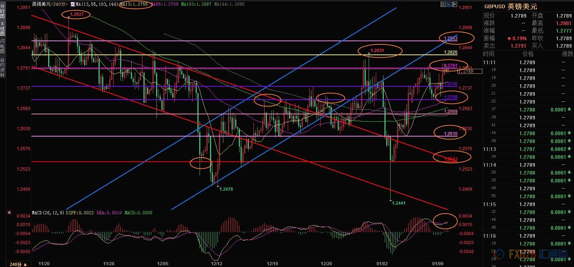Click the 12/19 date on time axis

pyautogui.click(x=272, y=263)
